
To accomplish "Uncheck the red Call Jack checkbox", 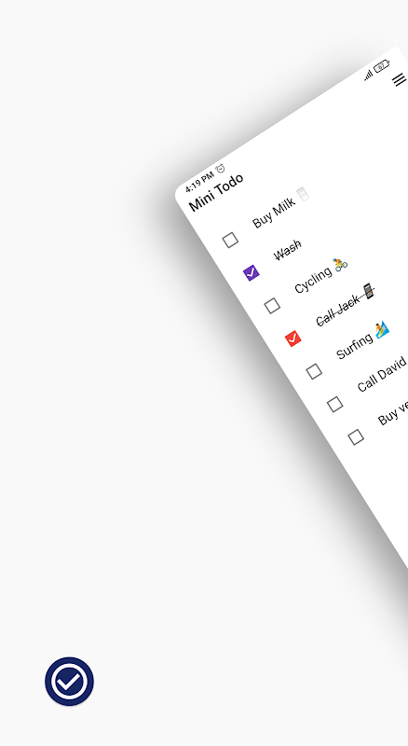I will coord(292,338).
